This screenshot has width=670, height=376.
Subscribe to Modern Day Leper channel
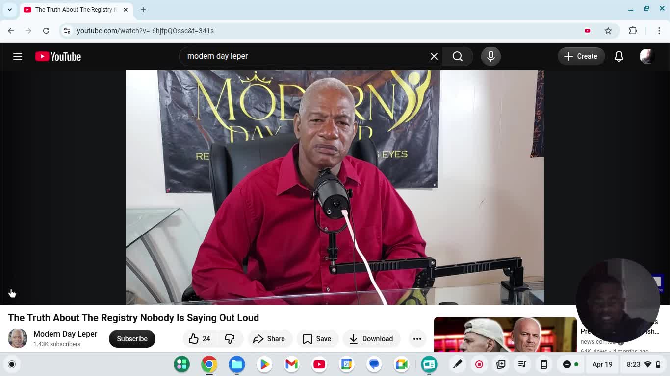132,339
